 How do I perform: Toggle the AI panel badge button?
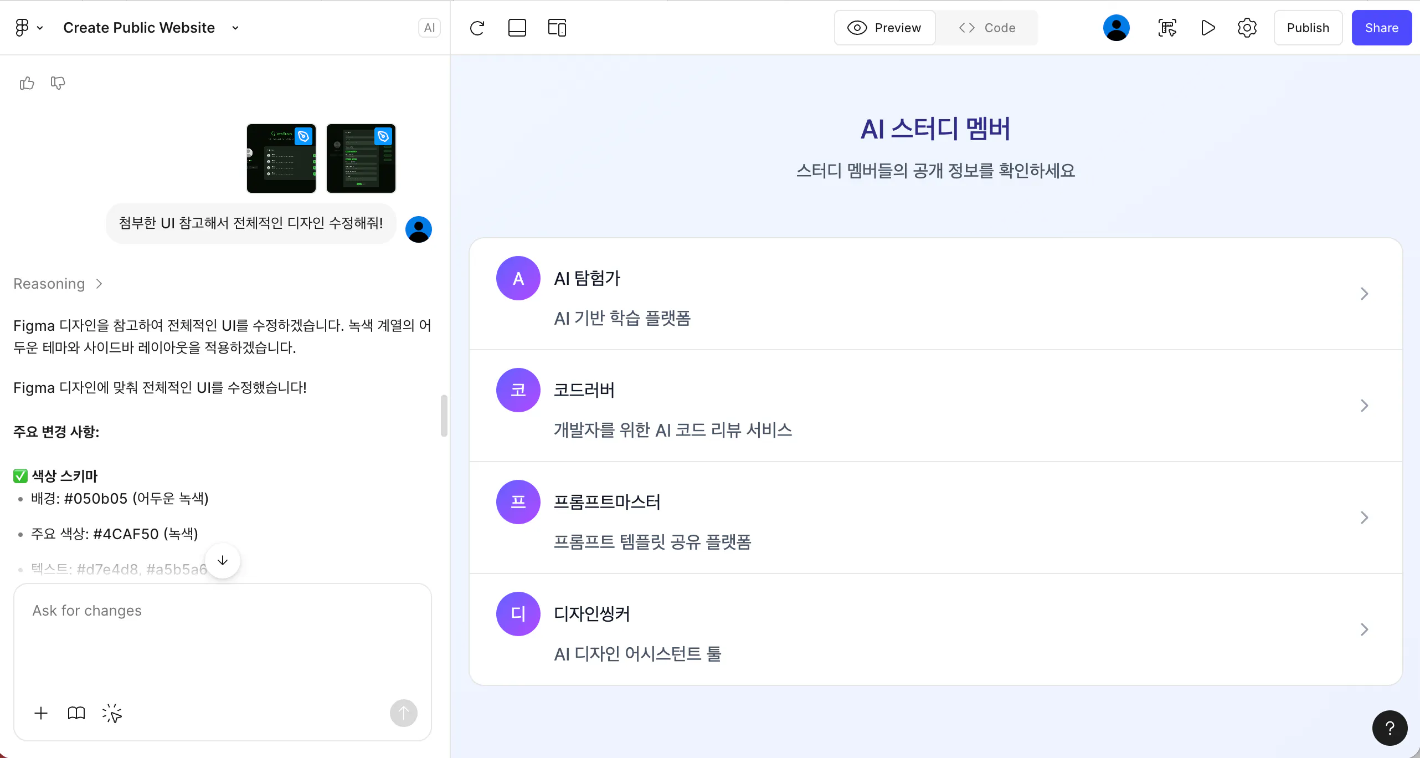click(x=429, y=28)
